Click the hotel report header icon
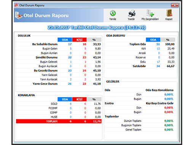This screenshot has height=145, width=194. point(19,15)
